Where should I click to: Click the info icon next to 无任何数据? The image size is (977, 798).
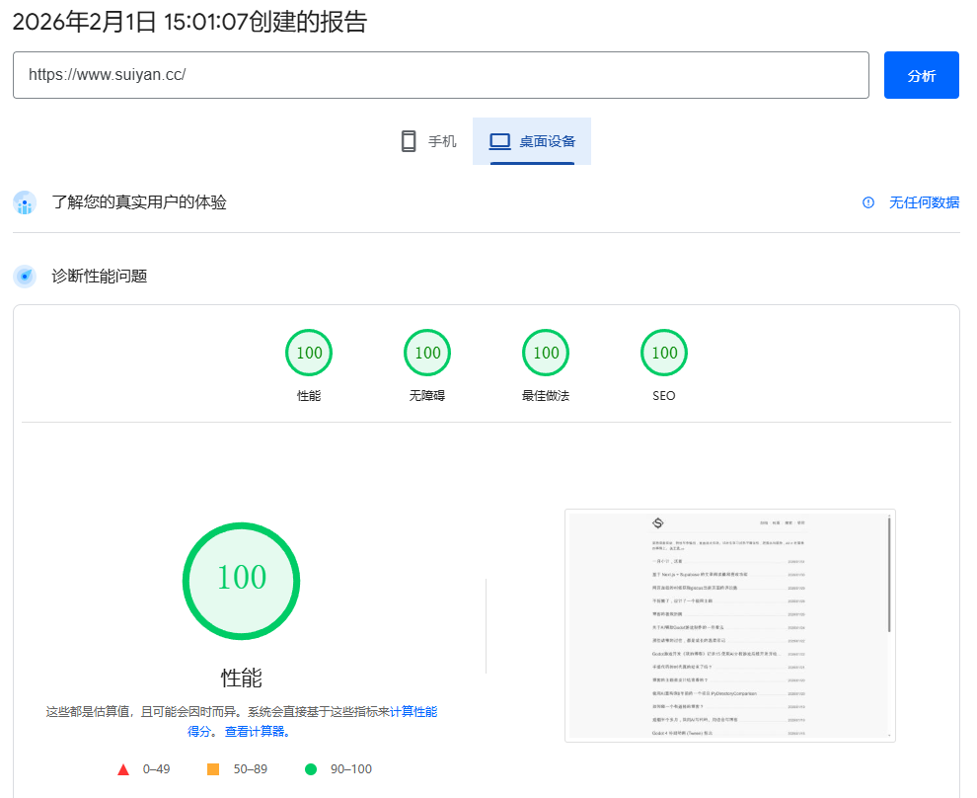click(x=868, y=202)
